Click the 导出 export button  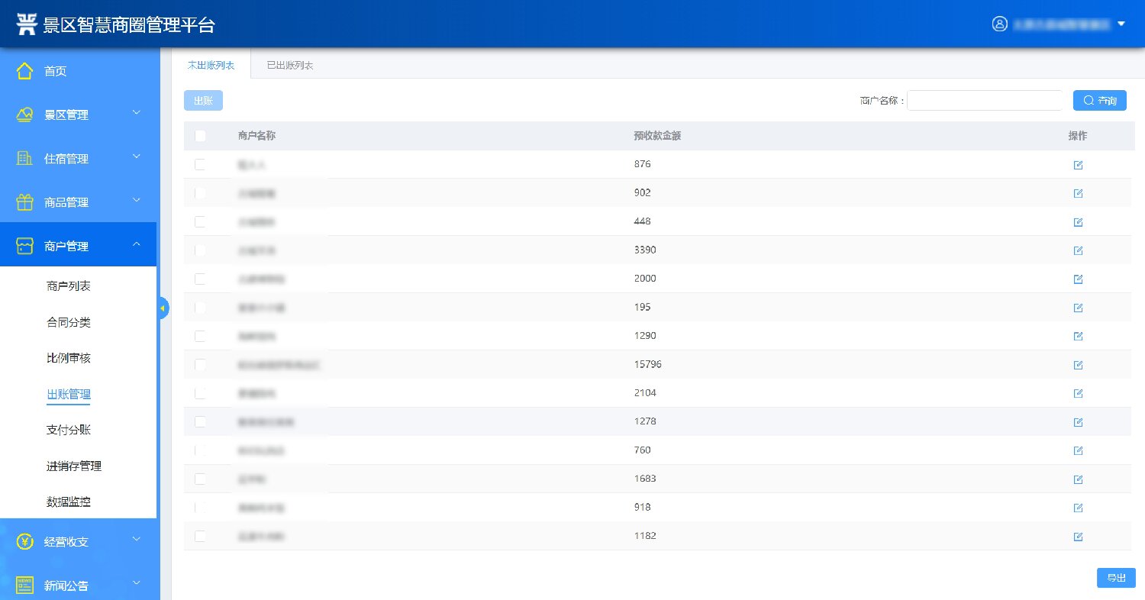(1115, 578)
